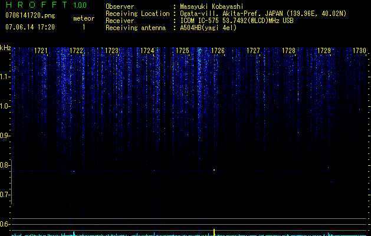Click the bright meteor echo dot near 1726
The image size is (371, 236).
214,170
